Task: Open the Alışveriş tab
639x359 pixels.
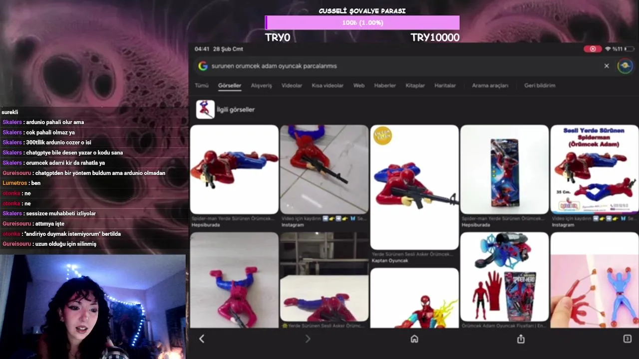Action: pos(261,86)
